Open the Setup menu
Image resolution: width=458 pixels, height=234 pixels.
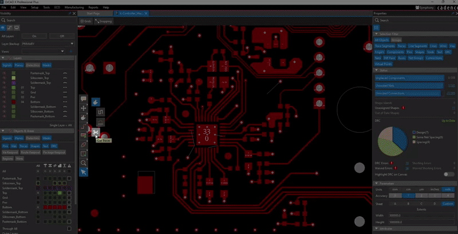pos(35,7)
